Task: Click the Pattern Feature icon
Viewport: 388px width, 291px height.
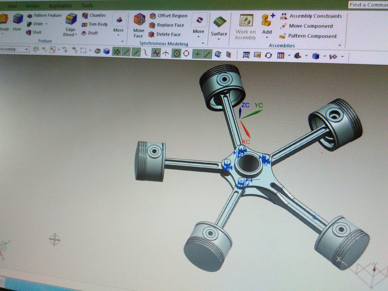Action: (30, 16)
